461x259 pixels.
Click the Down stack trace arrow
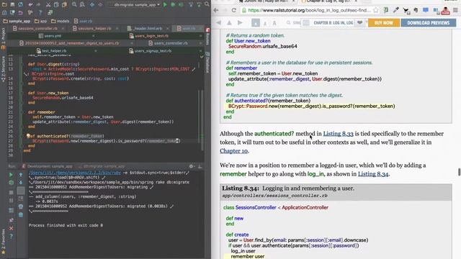[21, 183]
